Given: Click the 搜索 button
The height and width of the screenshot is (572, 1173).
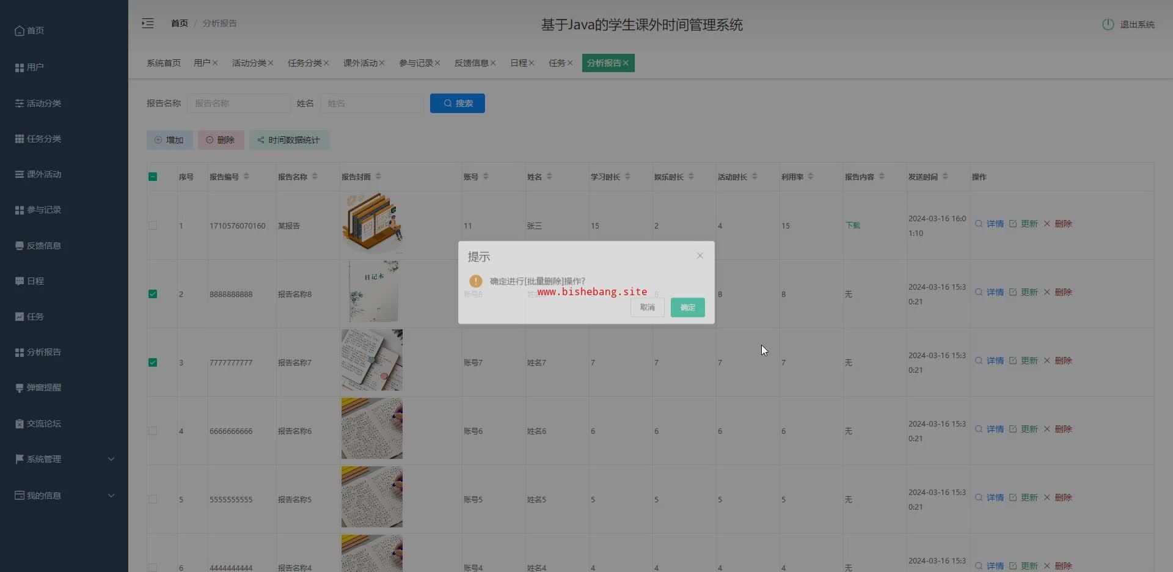Looking at the screenshot, I should pyautogui.click(x=458, y=103).
